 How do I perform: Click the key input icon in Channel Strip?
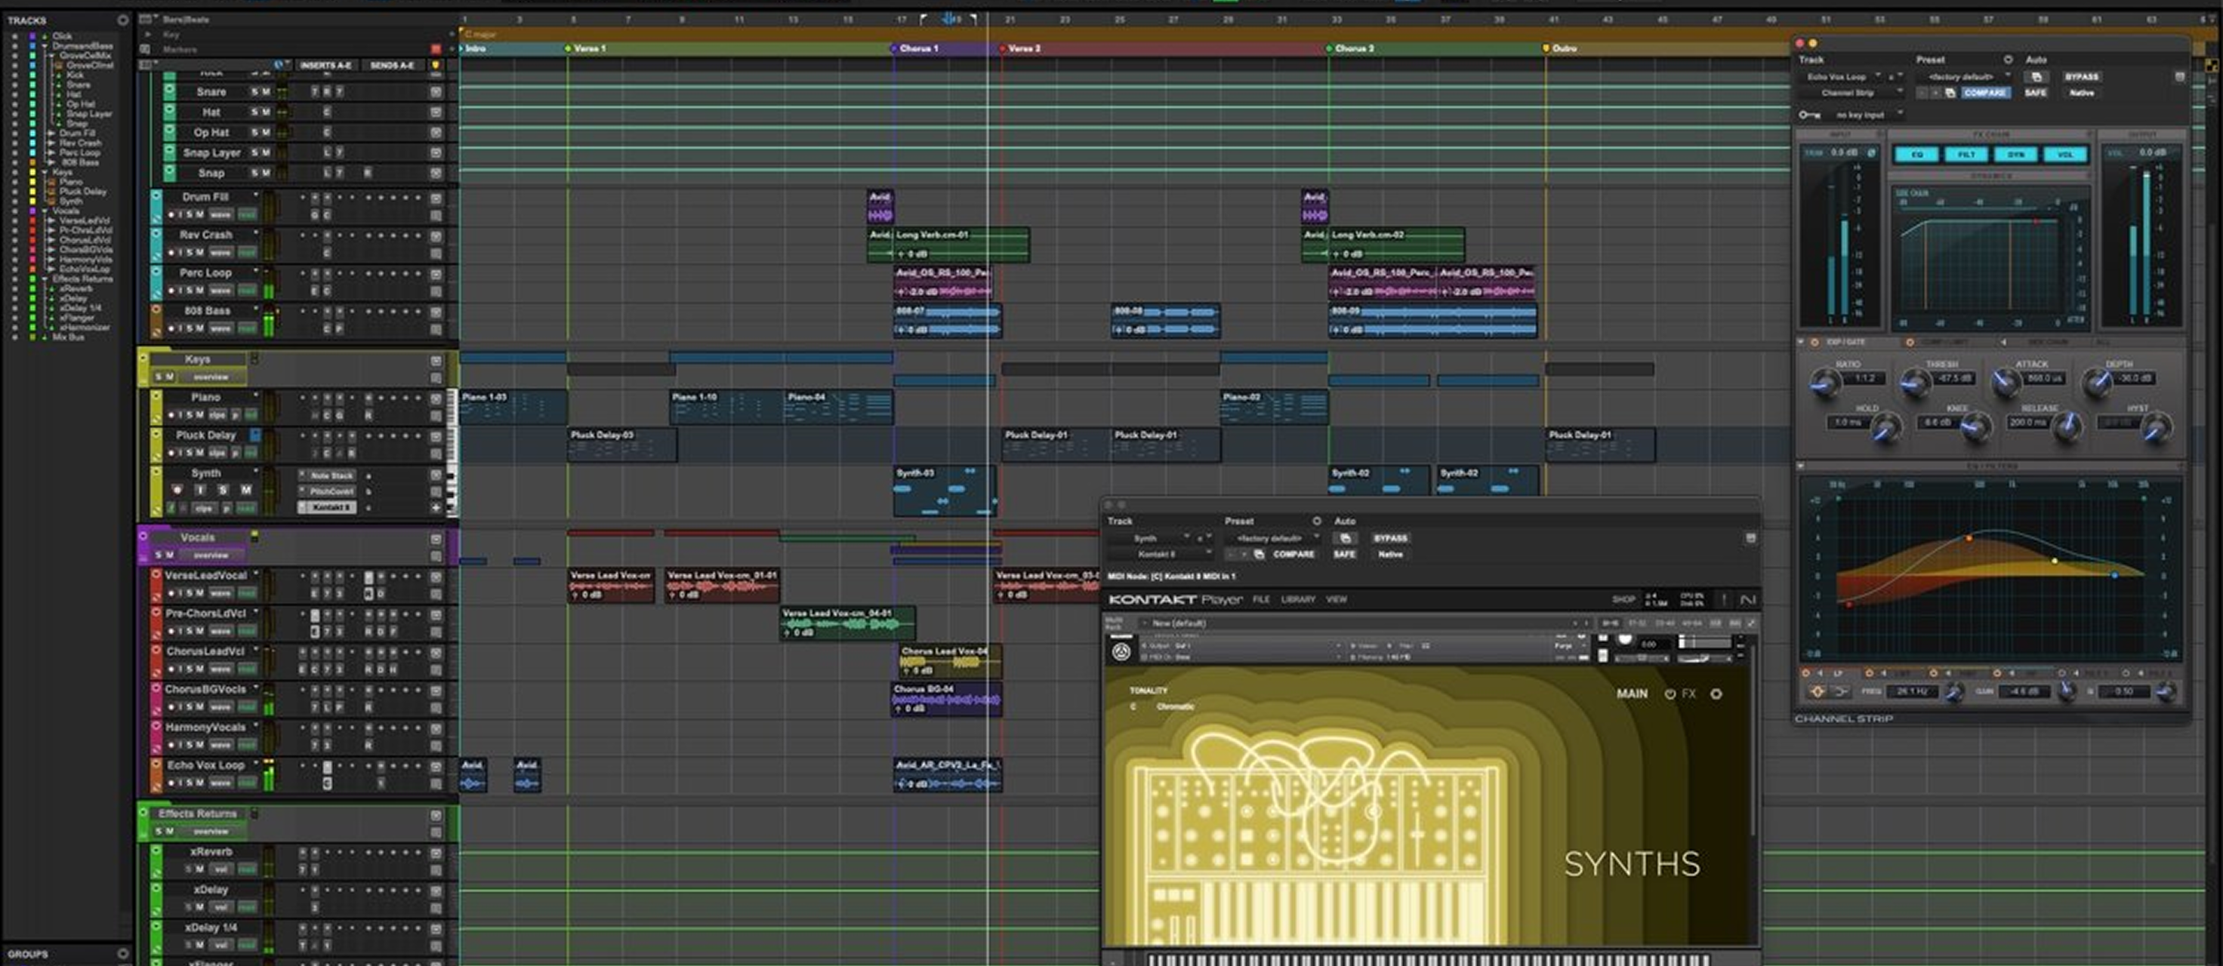(x=1808, y=115)
